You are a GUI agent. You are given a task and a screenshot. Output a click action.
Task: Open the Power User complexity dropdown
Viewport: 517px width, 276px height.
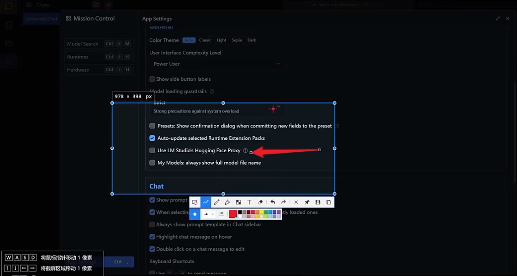coord(217,64)
